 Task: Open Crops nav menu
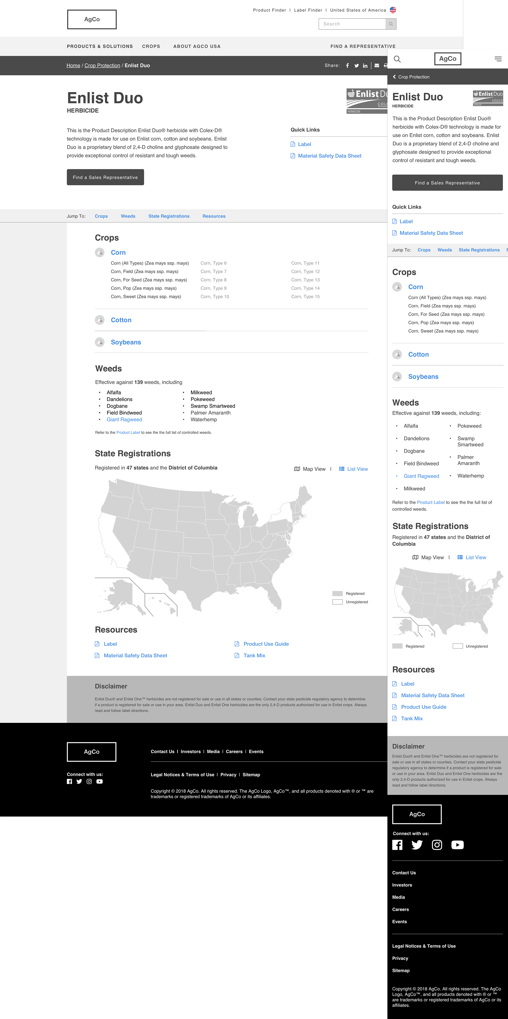[151, 46]
